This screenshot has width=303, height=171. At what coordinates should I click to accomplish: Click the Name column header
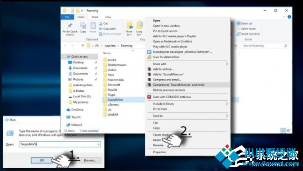pyautogui.click(x=107, y=53)
